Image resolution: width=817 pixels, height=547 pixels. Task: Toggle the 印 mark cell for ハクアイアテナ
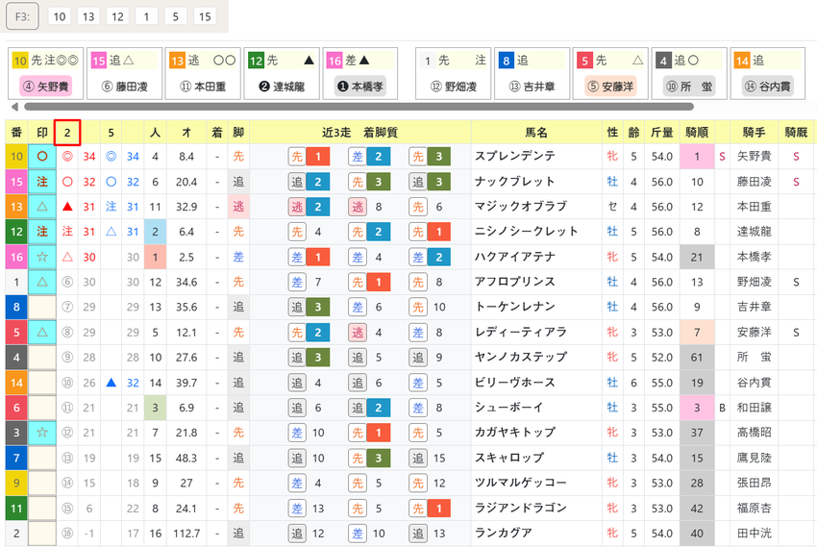click(x=42, y=257)
